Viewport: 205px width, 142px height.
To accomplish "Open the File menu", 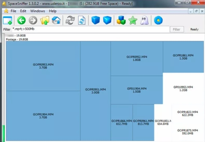I will (13, 11).
